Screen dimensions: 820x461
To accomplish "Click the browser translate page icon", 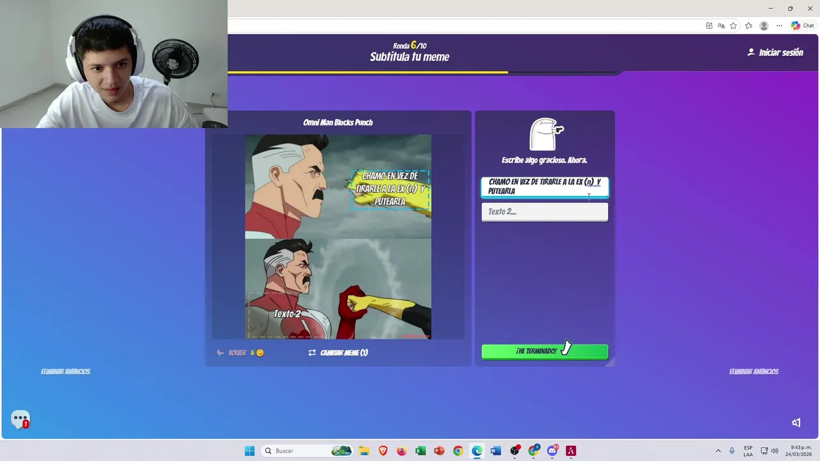I will tap(721, 26).
